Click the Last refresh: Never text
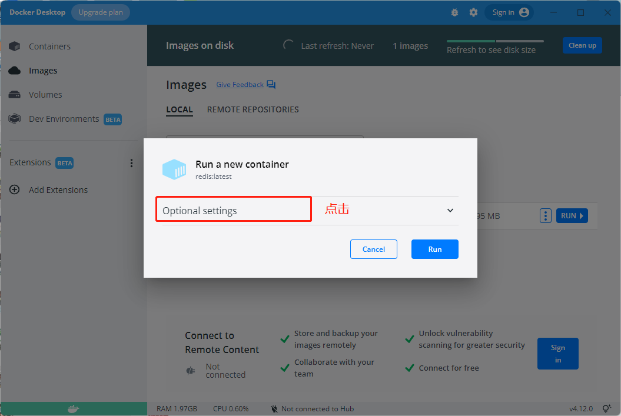 (x=337, y=46)
